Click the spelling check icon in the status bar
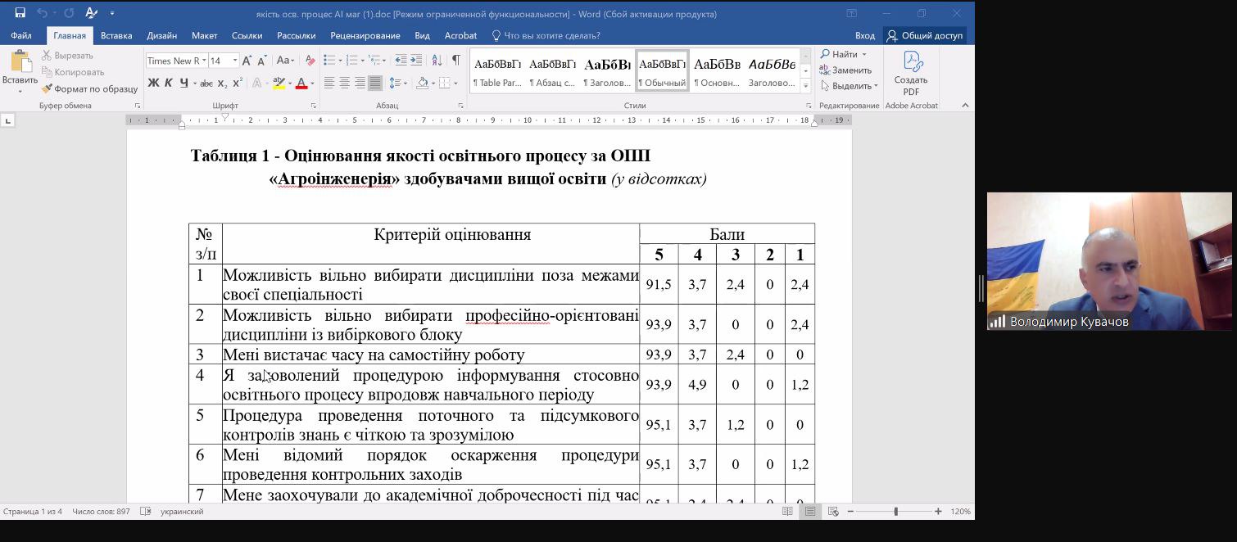1237x542 pixels. (x=146, y=512)
